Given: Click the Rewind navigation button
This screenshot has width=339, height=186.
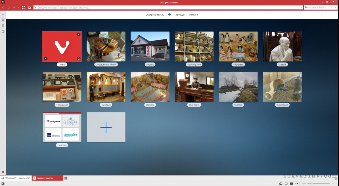Looking at the screenshot, I should [14, 7].
